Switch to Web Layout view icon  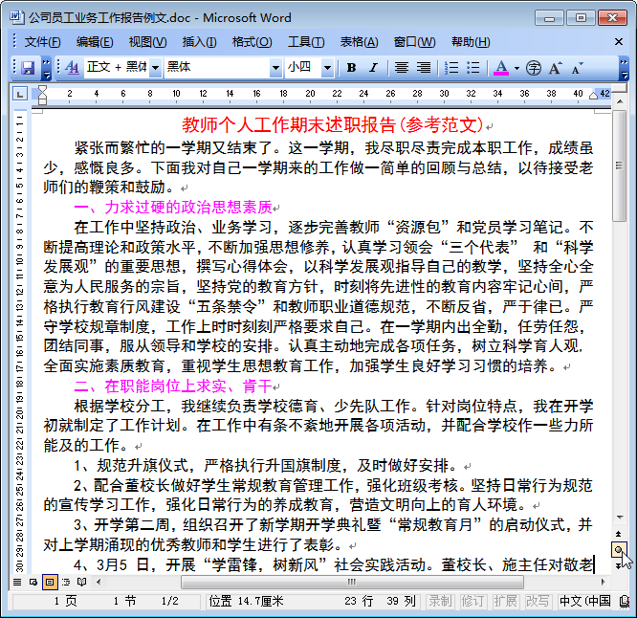[33, 583]
